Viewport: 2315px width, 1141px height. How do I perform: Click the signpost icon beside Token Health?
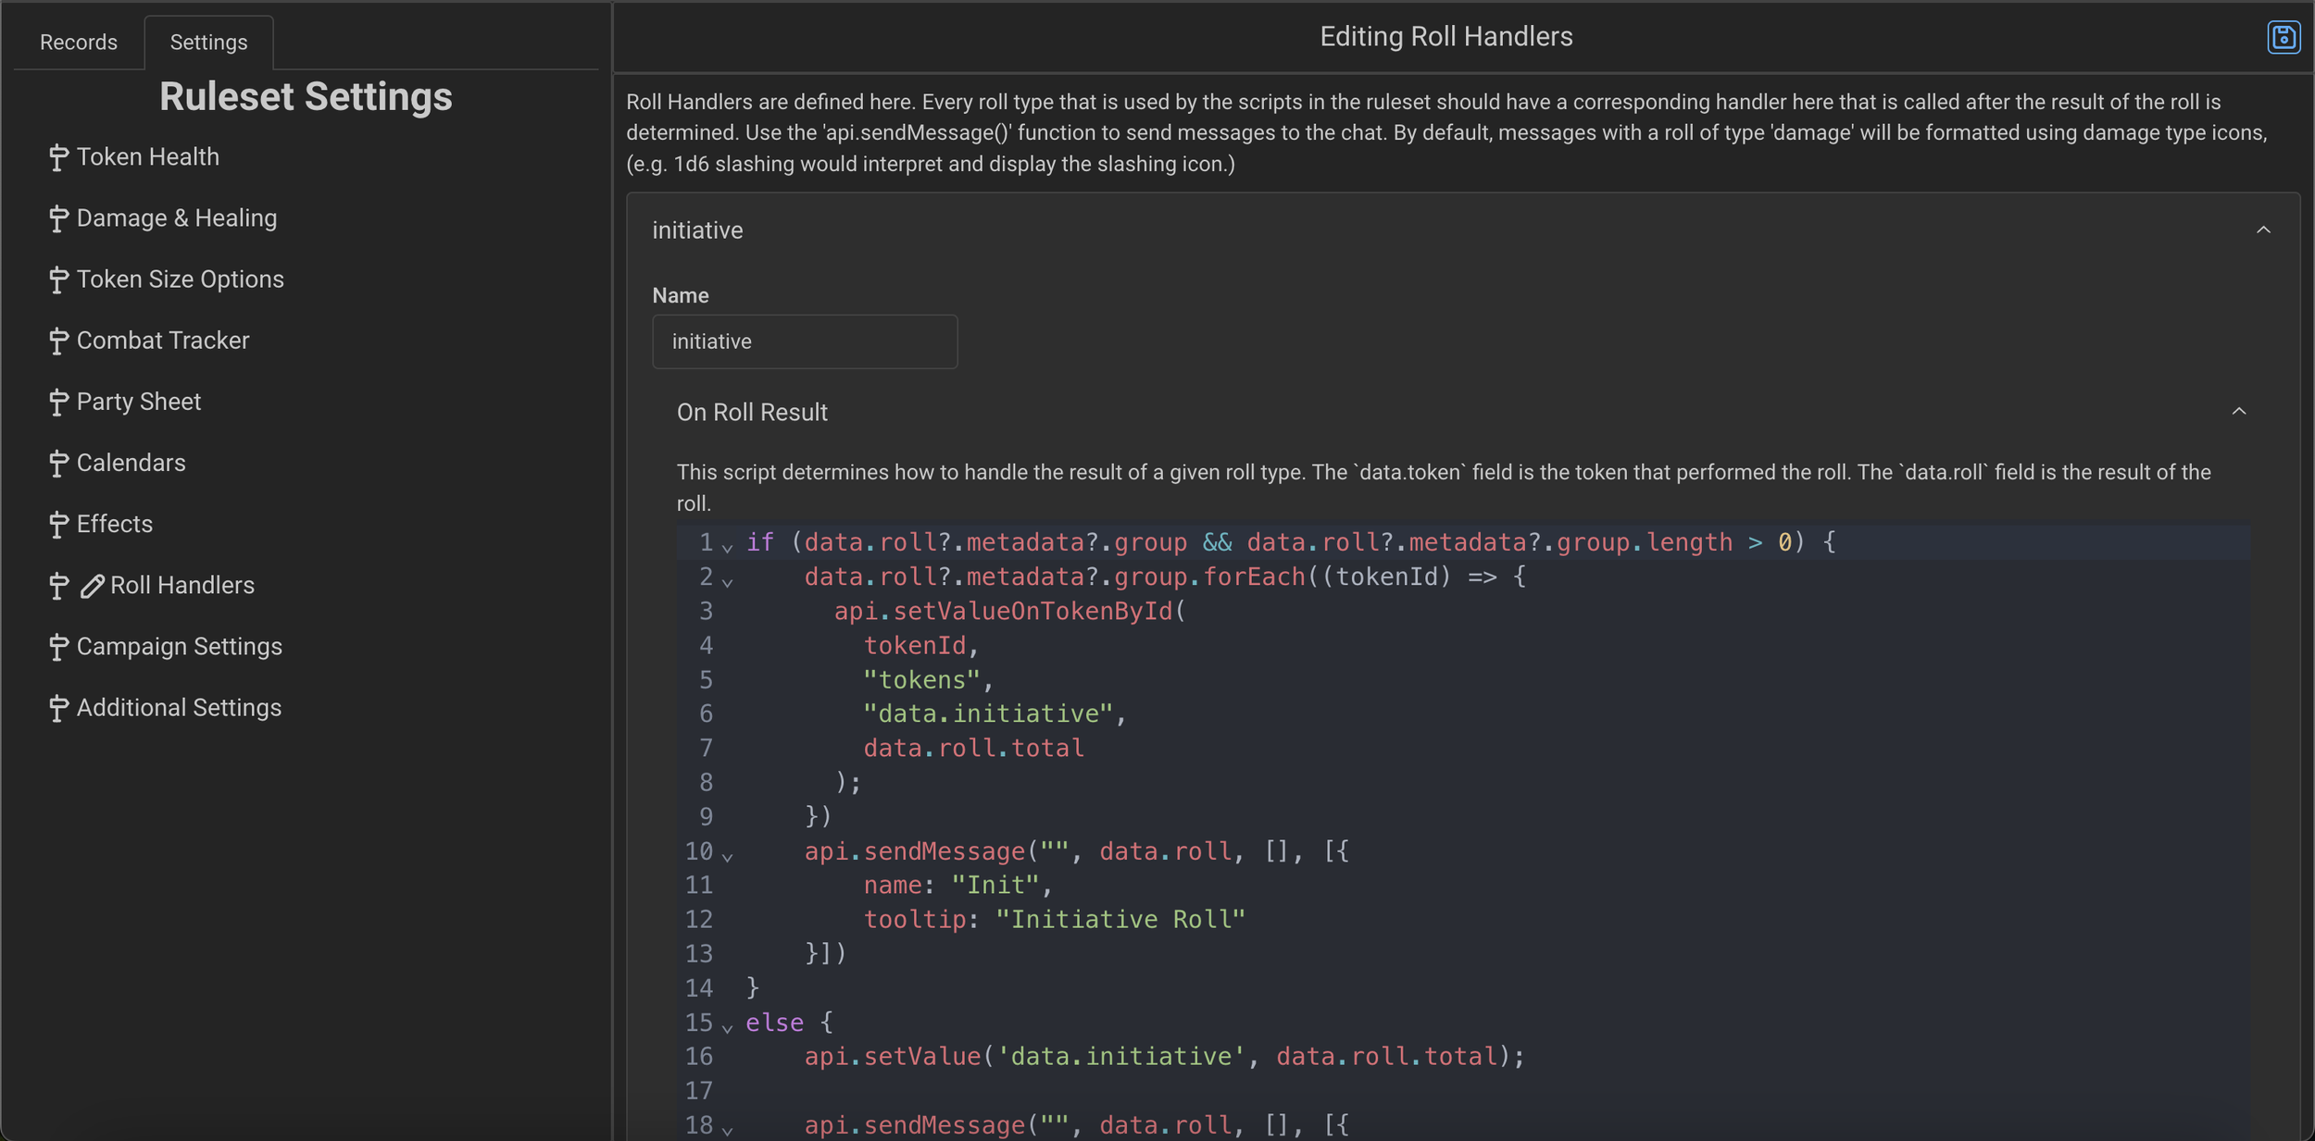(x=58, y=158)
